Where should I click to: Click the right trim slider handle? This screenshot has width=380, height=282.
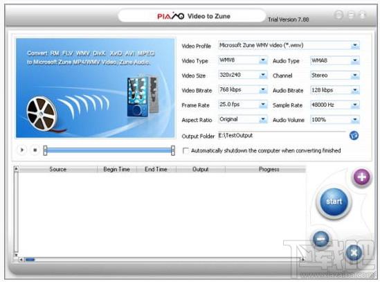point(173,150)
